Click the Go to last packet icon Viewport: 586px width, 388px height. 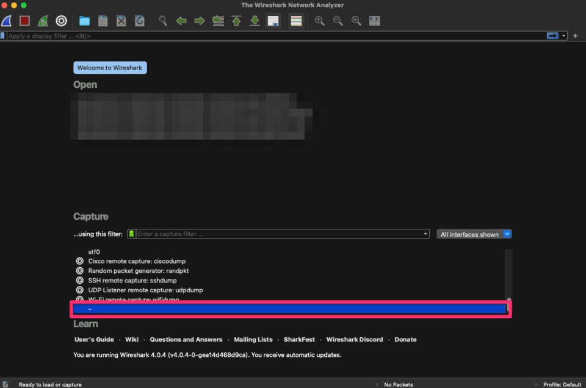tap(255, 21)
